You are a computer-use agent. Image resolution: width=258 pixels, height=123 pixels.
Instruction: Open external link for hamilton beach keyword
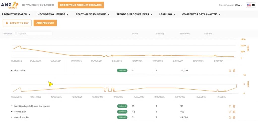coord(230,106)
